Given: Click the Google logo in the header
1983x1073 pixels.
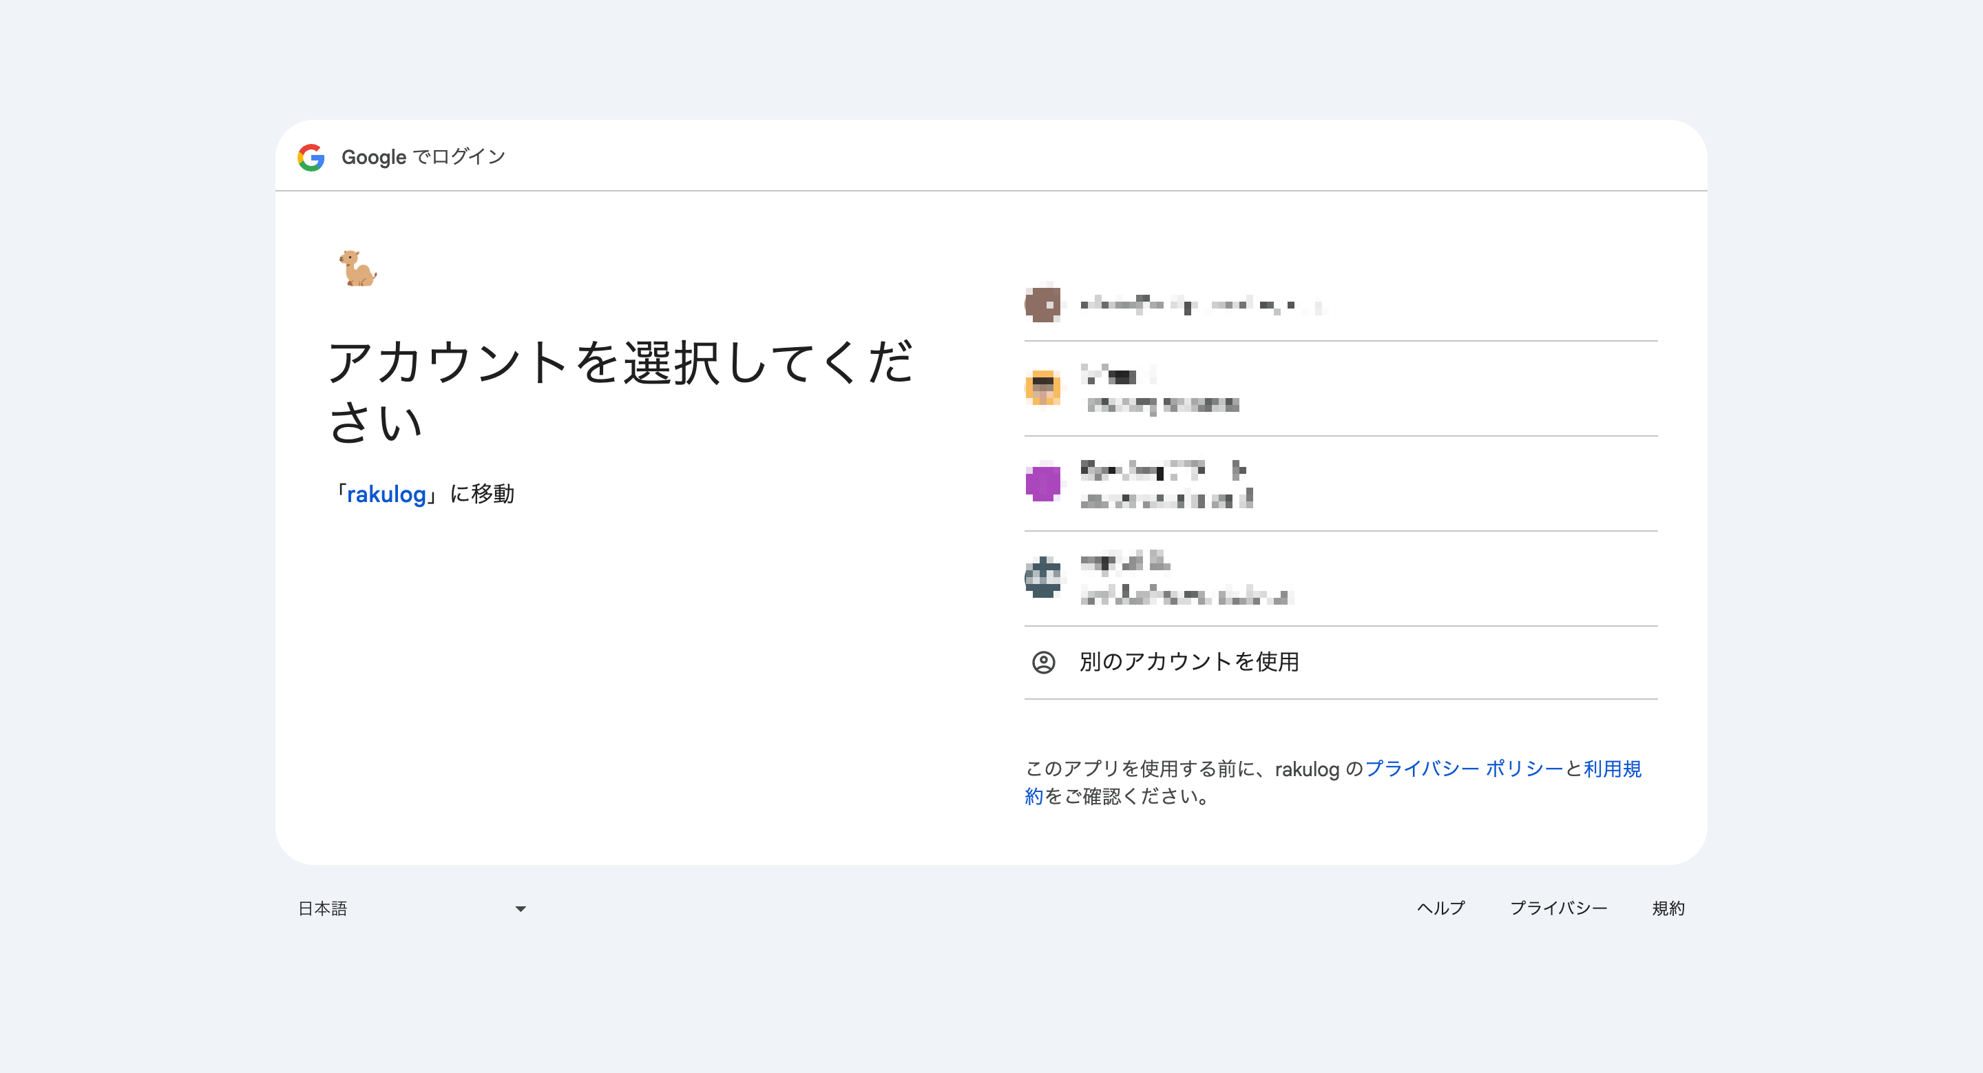Looking at the screenshot, I should [x=311, y=157].
